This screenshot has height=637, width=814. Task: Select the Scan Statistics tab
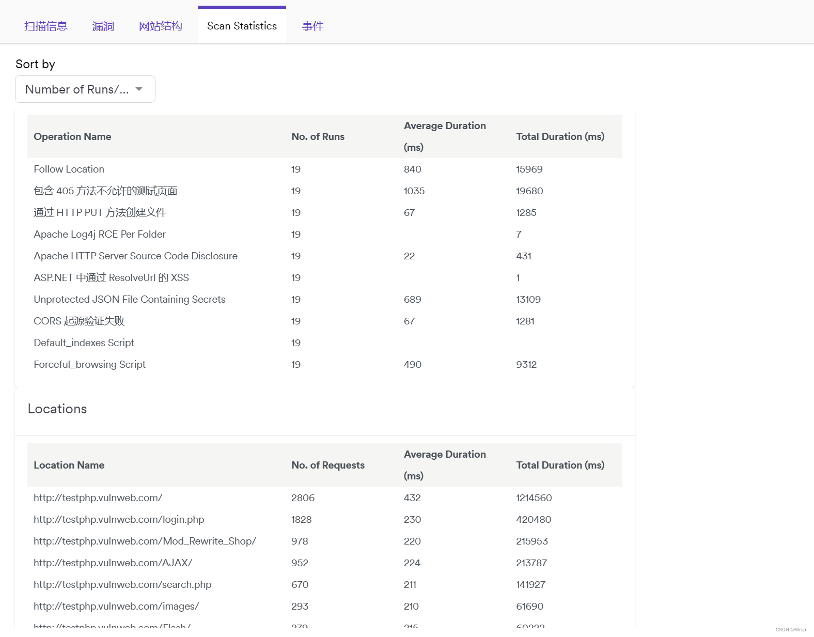pos(242,26)
